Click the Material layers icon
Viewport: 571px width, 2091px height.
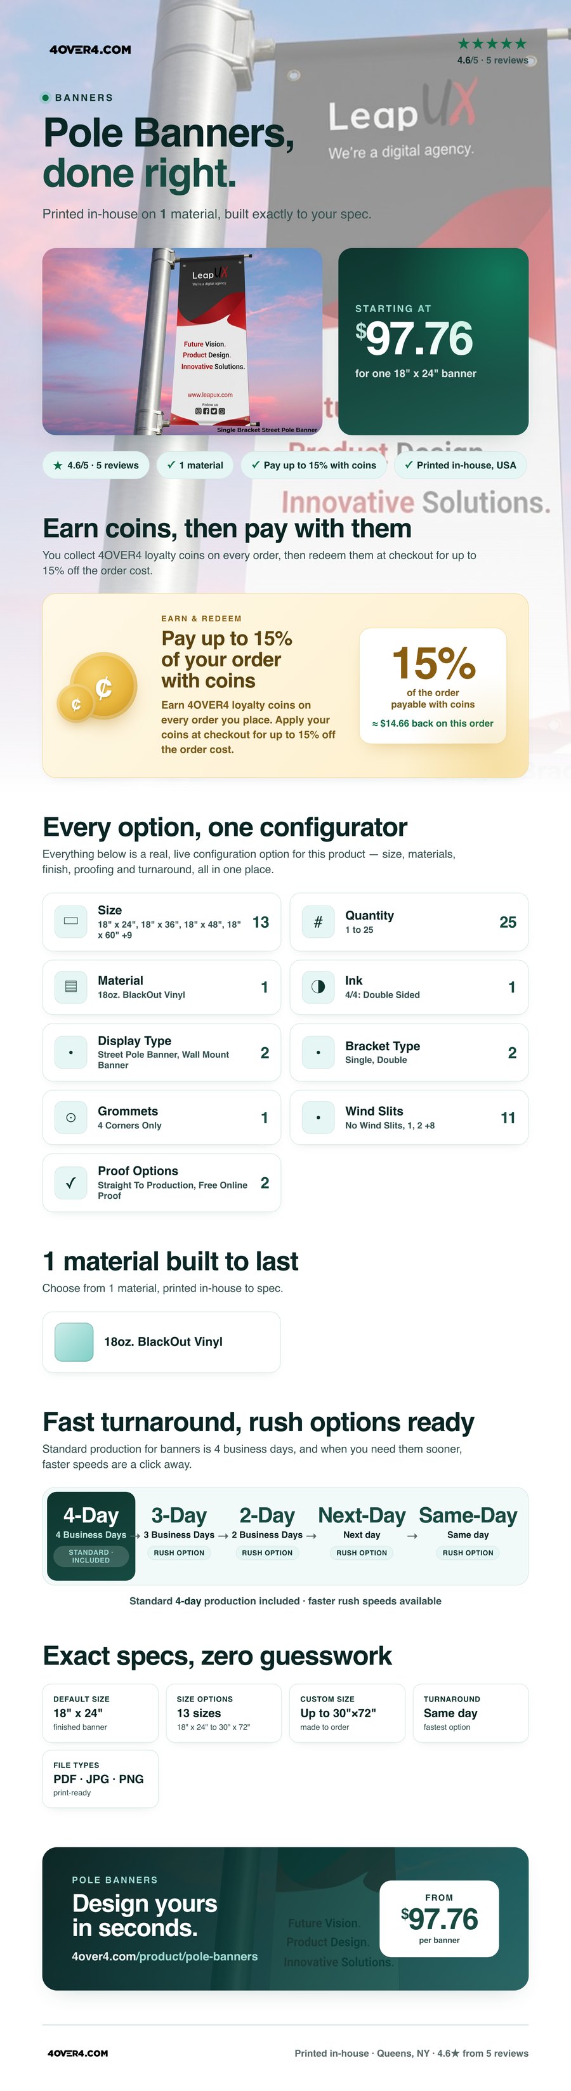pos(70,987)
